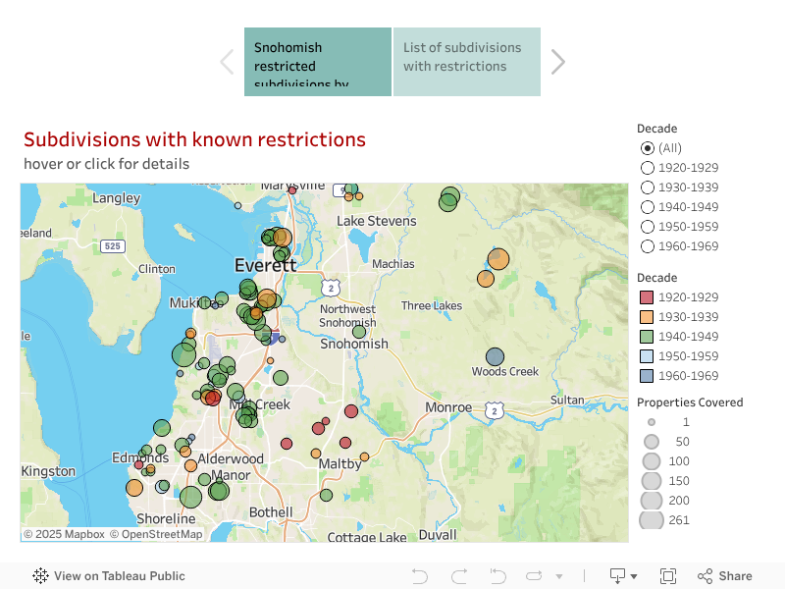Click the Tableau logo icon at bottom left
Viewport: 785px width, 589px height.
pos(41,576)
